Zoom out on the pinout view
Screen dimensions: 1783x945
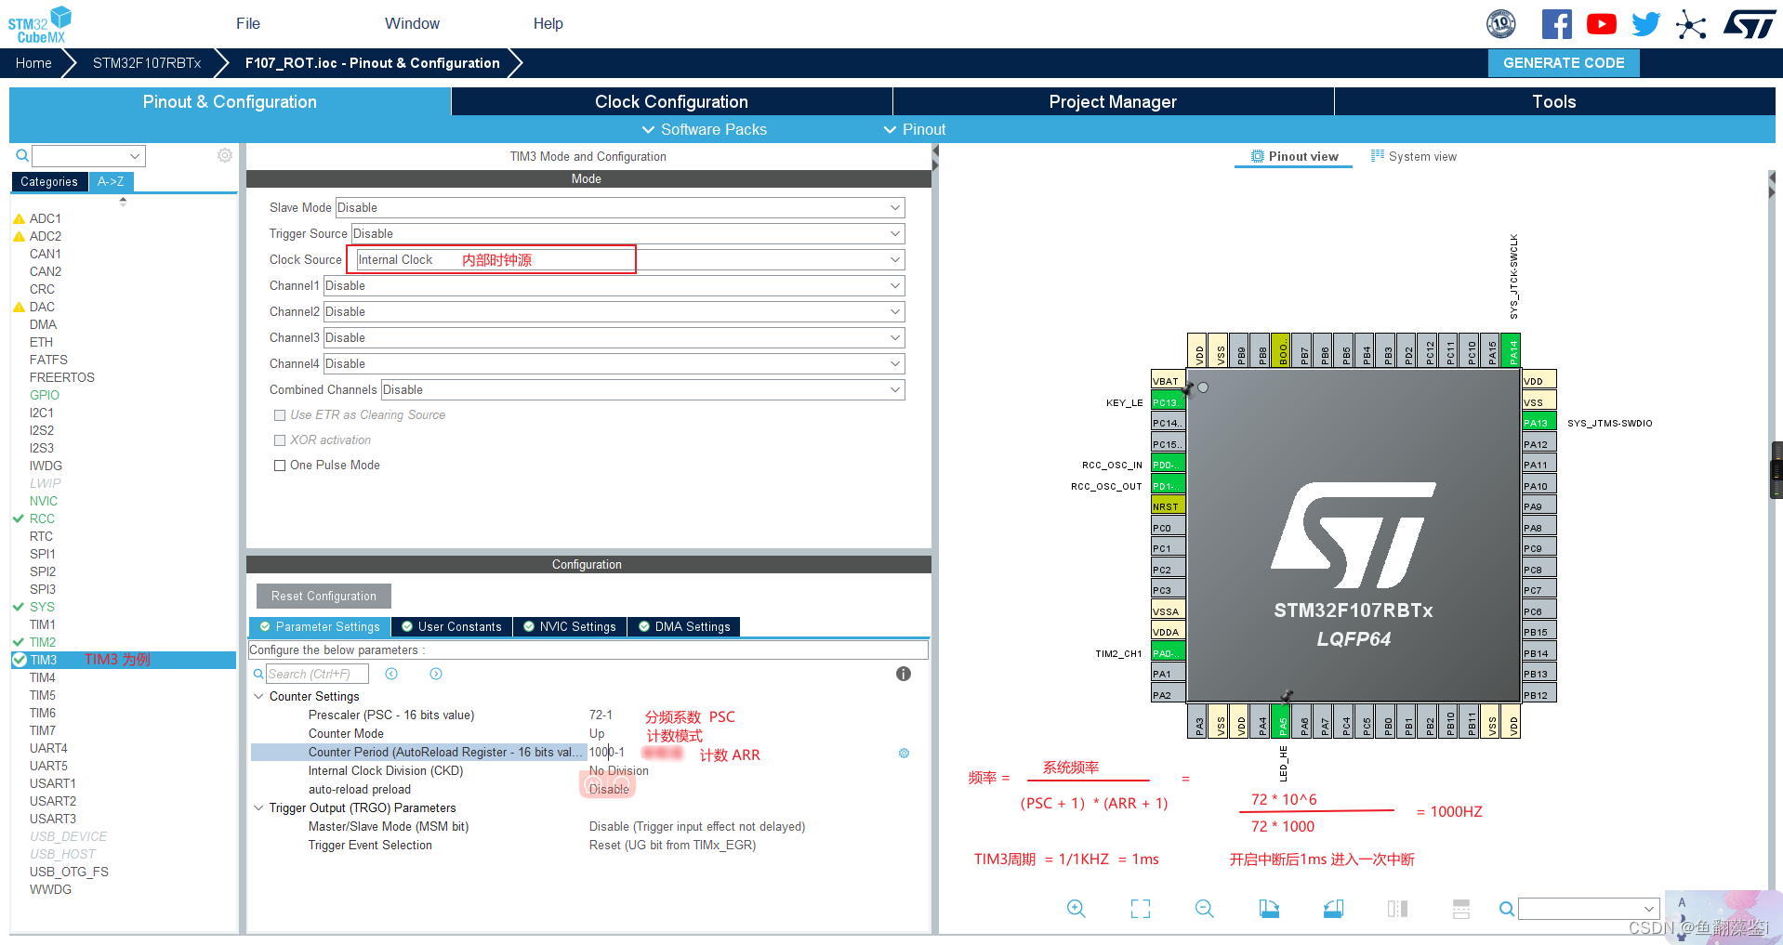click(1205, 909)
